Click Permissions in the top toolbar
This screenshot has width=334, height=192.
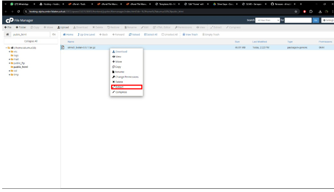click(183, 28)
